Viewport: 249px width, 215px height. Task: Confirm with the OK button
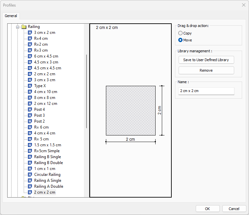pos(207,208)
